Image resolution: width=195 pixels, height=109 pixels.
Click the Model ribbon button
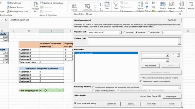(x=191, y=7)
